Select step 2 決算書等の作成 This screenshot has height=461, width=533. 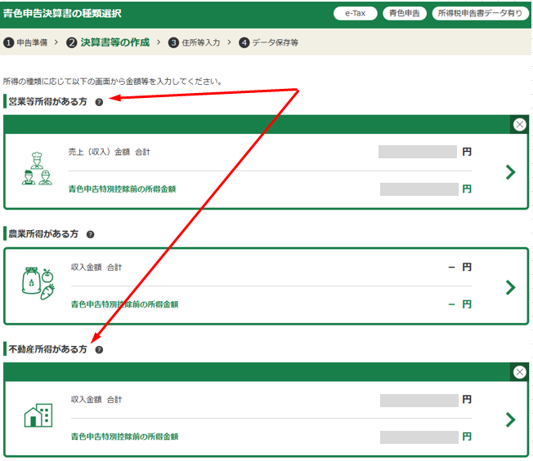[x=108, y=42]
